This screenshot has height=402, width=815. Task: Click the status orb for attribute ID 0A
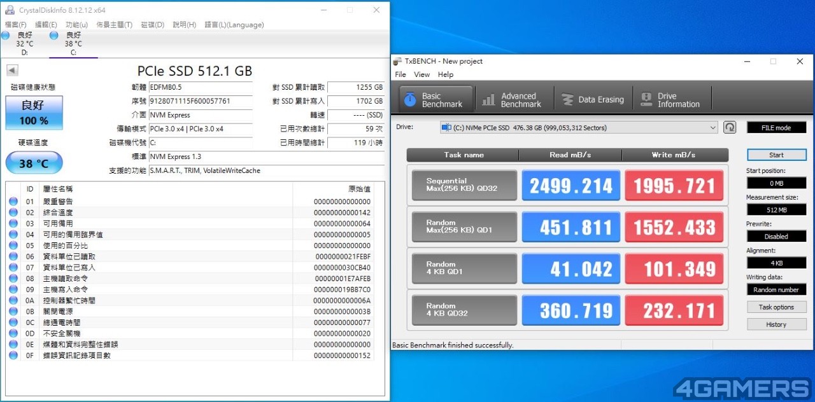(13, 300)
